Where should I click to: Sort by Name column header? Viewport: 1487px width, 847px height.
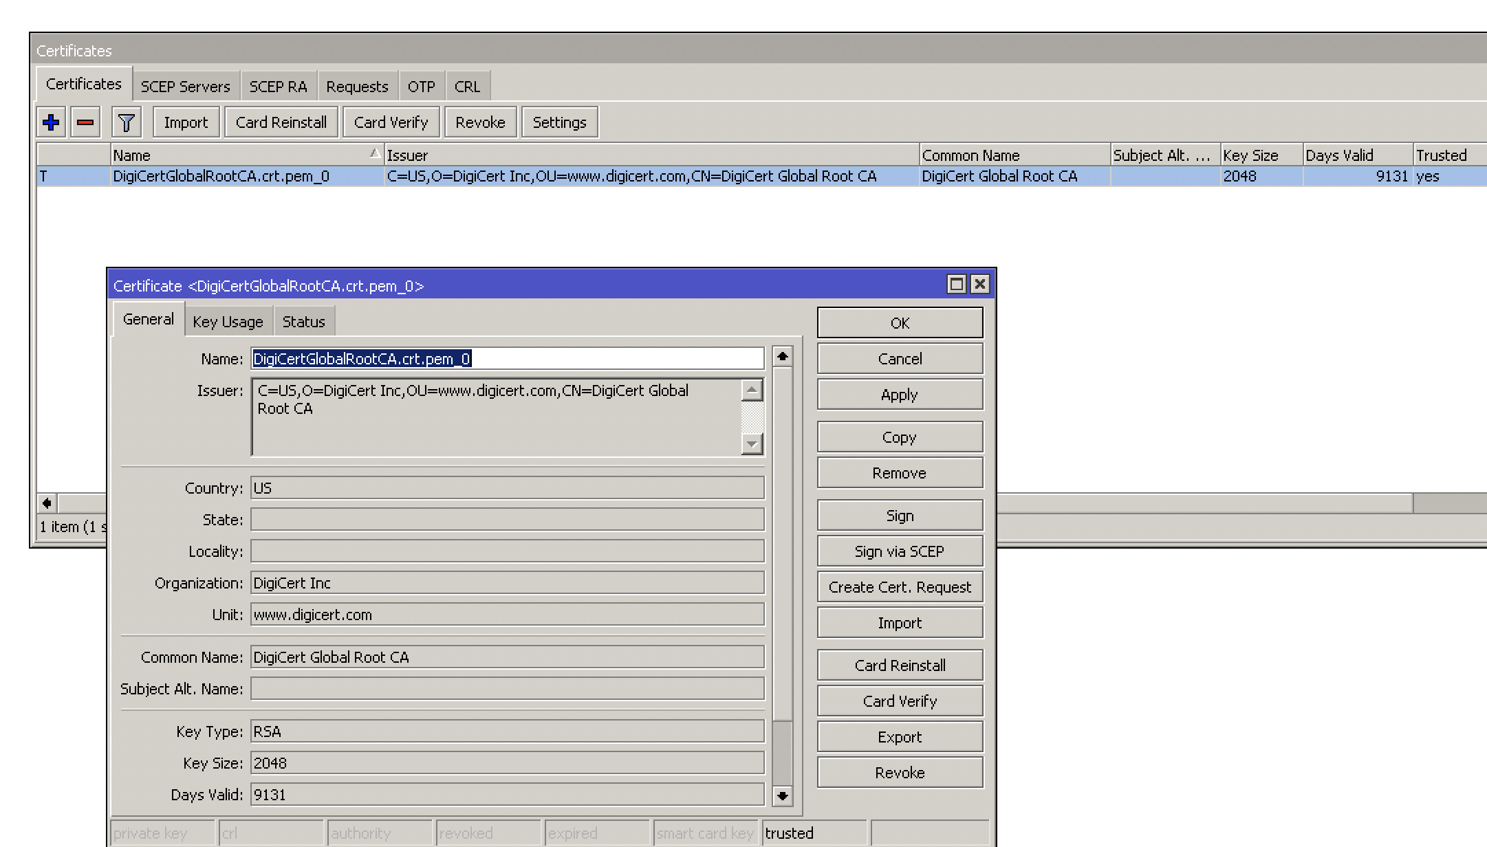241,155
